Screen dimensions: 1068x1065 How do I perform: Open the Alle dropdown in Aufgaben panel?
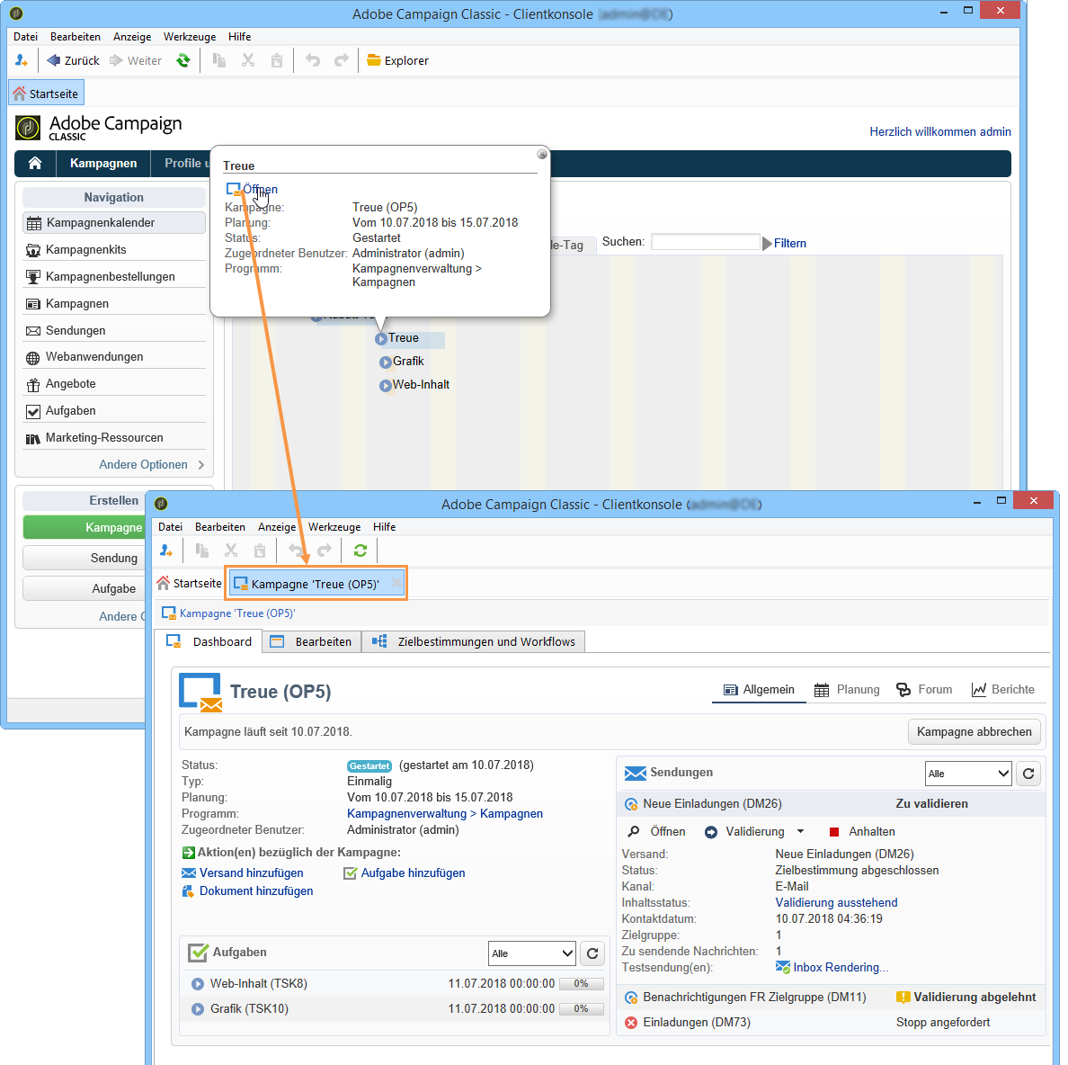click(532, 953)
